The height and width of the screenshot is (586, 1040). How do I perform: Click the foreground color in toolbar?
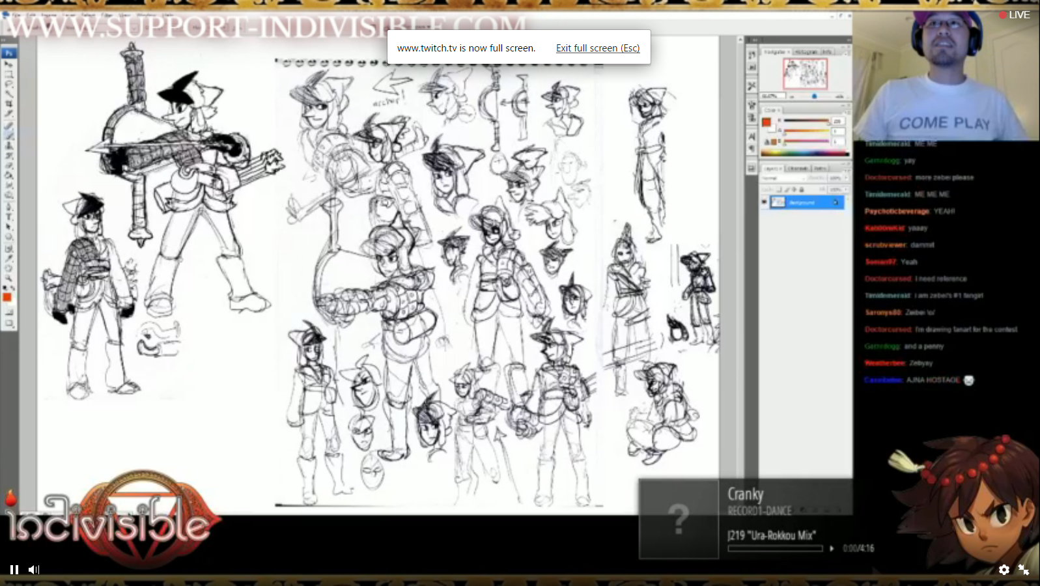tap(7, 297)
